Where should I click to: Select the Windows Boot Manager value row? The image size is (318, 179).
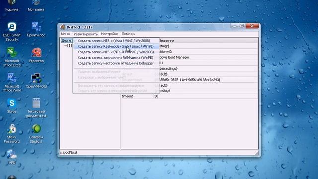[x=209, y=57]
